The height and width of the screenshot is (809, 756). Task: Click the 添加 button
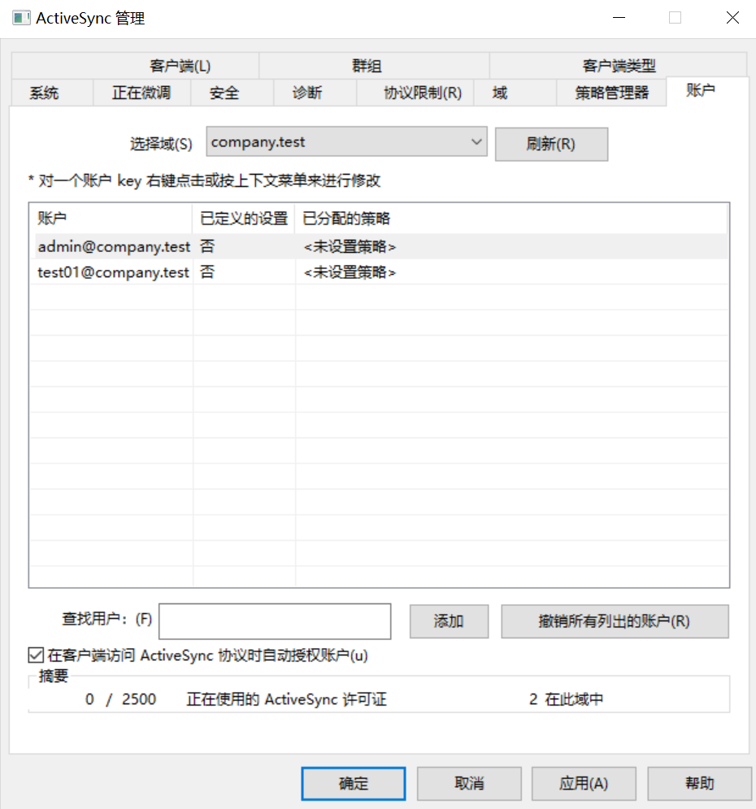tap(449, 621)
